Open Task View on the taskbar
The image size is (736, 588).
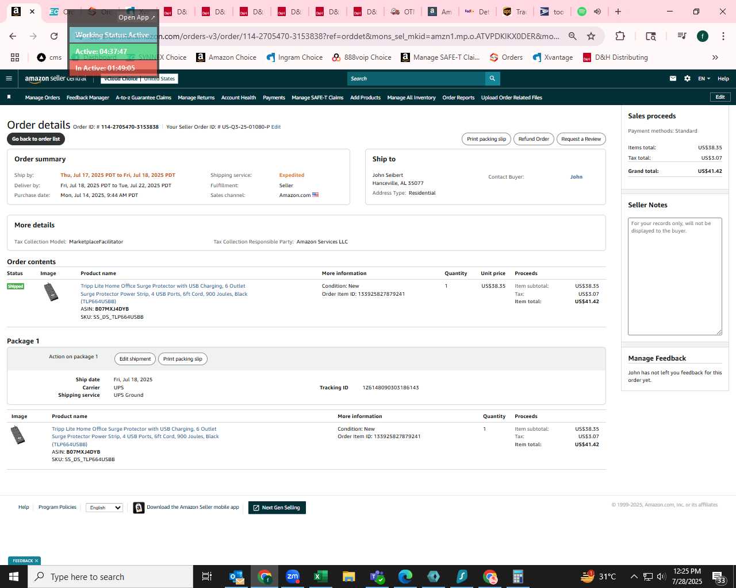click(207, 577)
